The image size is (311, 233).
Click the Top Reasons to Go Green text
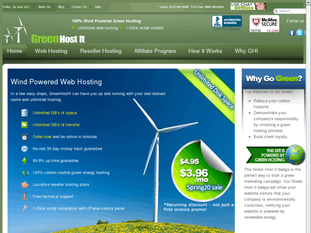tap(269, 91)
